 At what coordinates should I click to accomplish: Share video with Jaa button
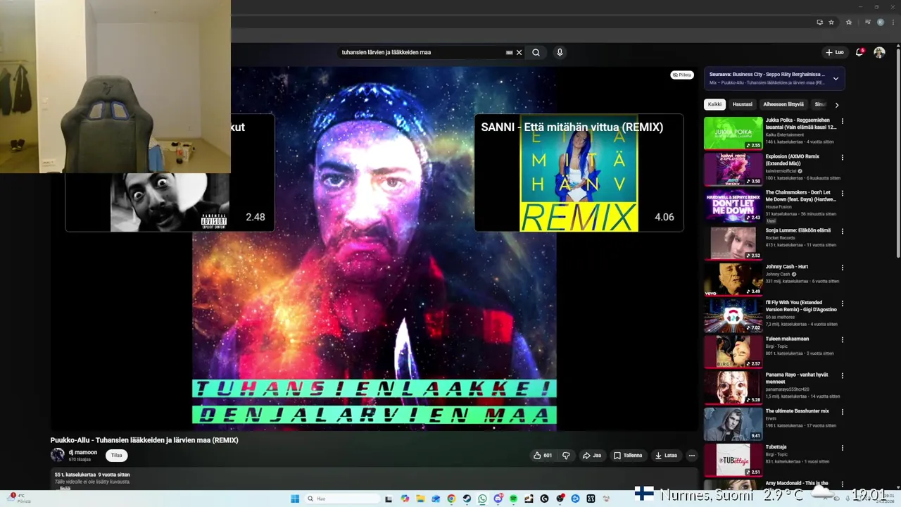591,456
